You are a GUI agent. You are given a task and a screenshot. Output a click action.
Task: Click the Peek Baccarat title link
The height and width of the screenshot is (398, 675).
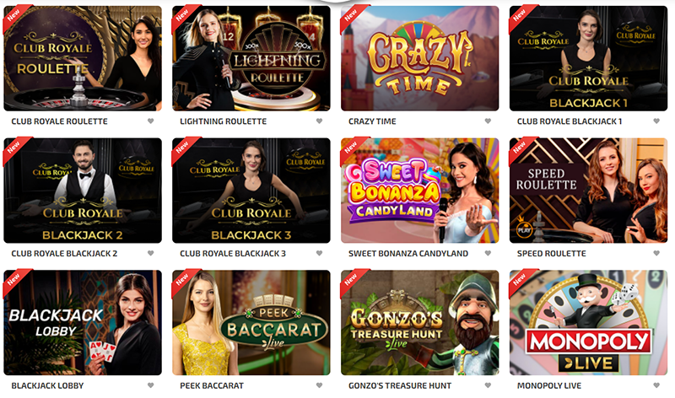(212, 386)
